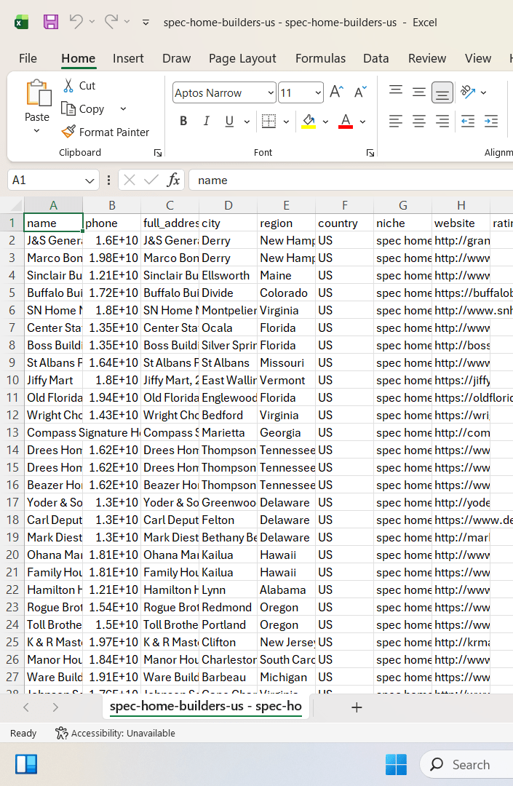This screenshot has height=786, width=513.
Task: Align cell text to the right
Action: 442,121
